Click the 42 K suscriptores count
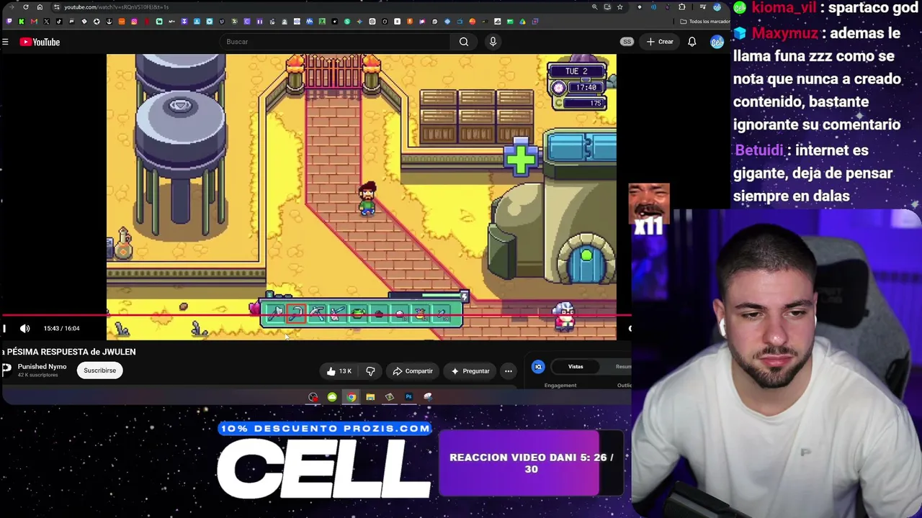The height and width of the screenshot is (518, 922). [37, 376]
